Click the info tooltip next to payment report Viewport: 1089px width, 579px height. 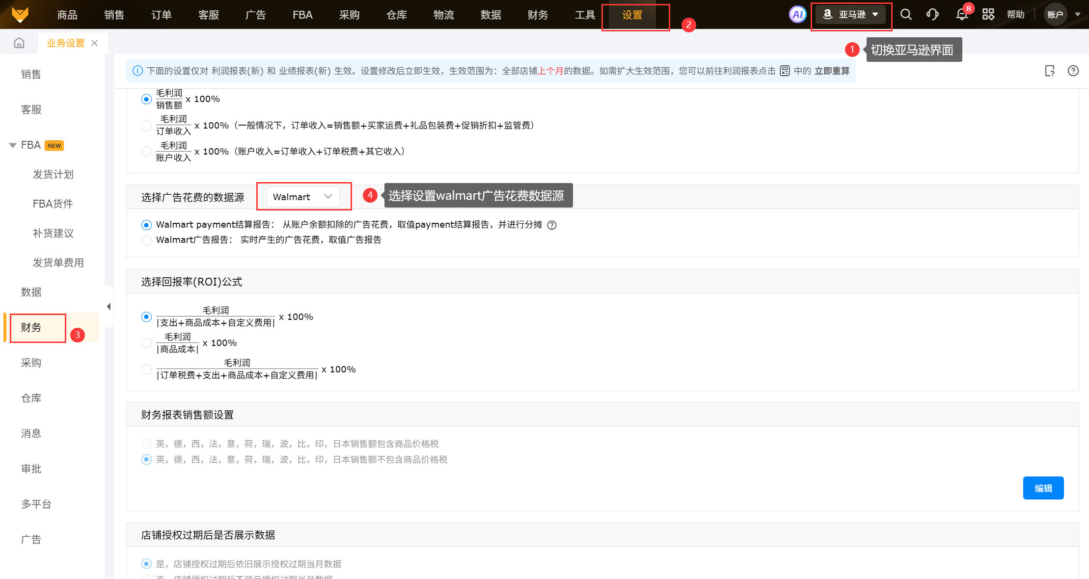click(552, 225)
